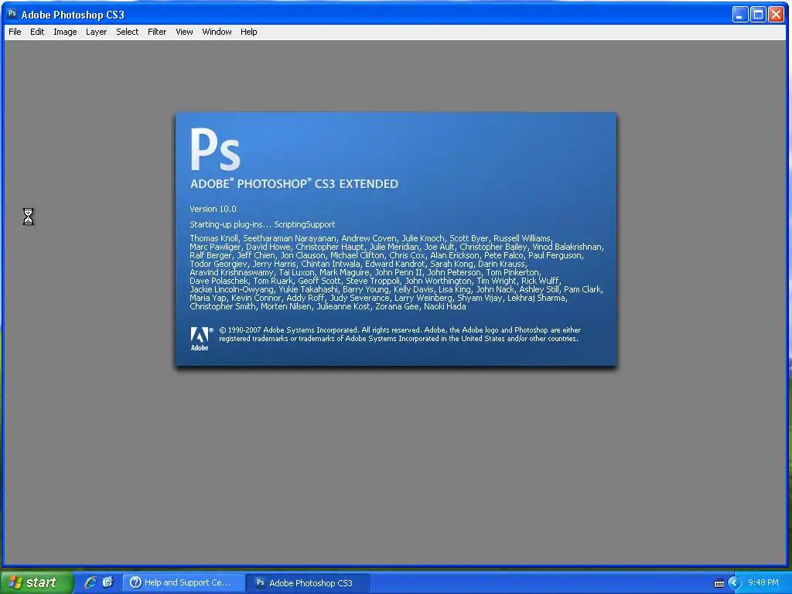
Task: Maximize the Photoshop CS3 window
Action: click(758, 14)
